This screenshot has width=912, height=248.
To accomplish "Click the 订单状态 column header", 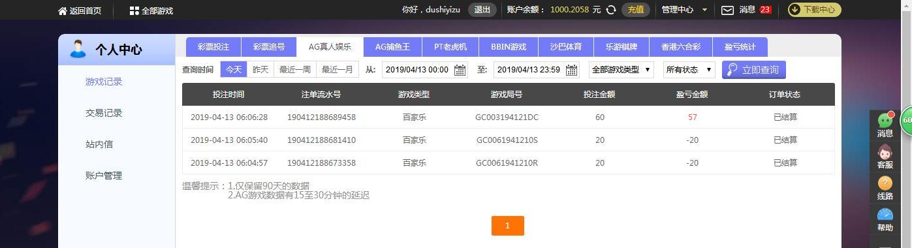I will [785, 95].
